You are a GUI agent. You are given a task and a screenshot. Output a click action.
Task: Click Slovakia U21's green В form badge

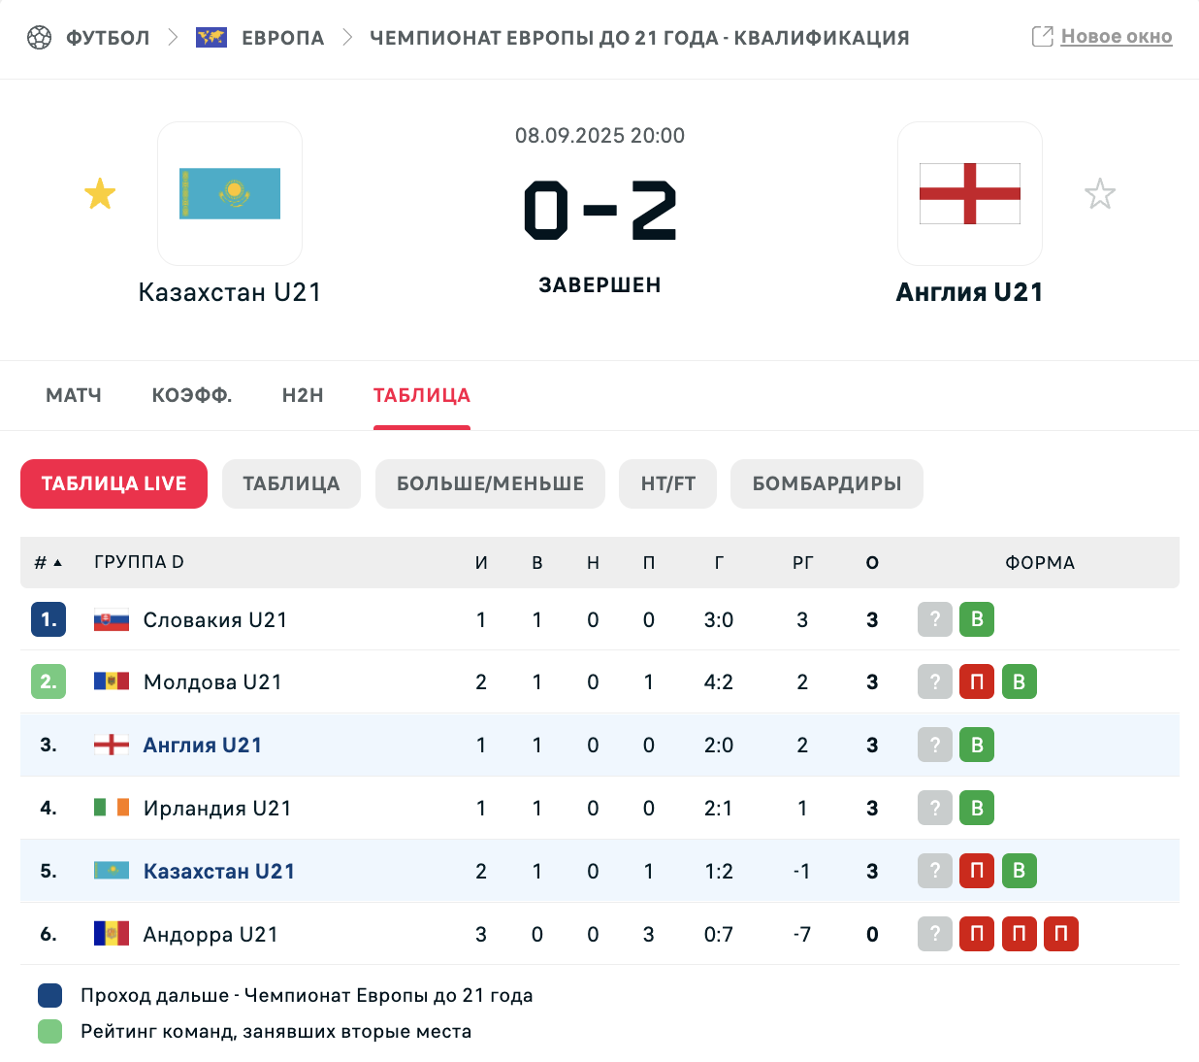(977, 619)
